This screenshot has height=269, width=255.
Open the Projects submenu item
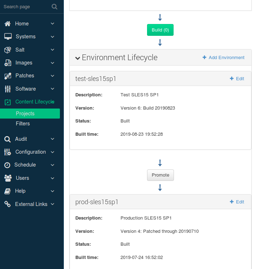point(25,114)
